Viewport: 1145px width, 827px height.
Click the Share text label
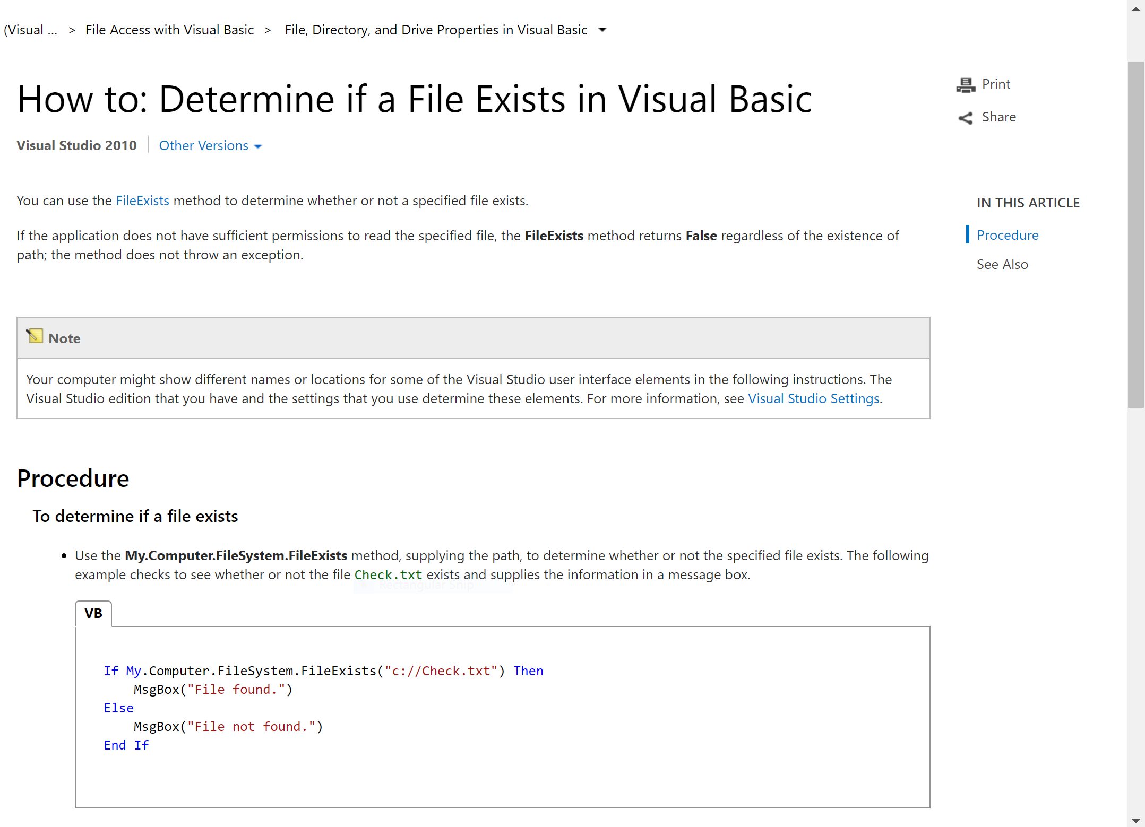[998, 117]
